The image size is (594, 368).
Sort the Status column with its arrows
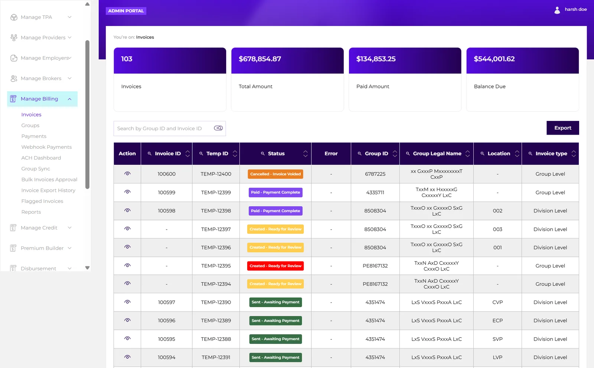pyautogui.click(x=305, y=154)
